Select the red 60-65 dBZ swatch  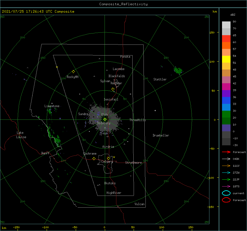(226, 39)
